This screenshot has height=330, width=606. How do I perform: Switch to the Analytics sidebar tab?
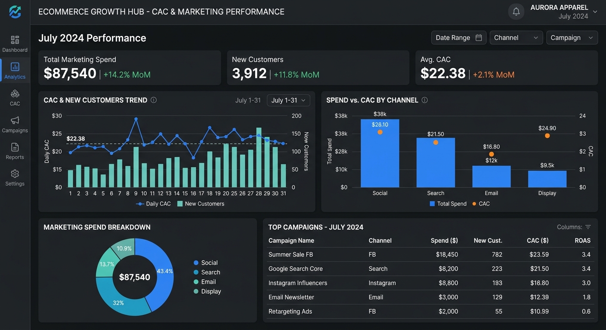[x=15, y=71]
